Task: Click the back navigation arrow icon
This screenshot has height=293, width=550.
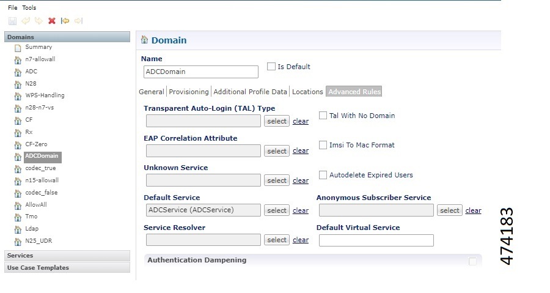Action: 65,21
